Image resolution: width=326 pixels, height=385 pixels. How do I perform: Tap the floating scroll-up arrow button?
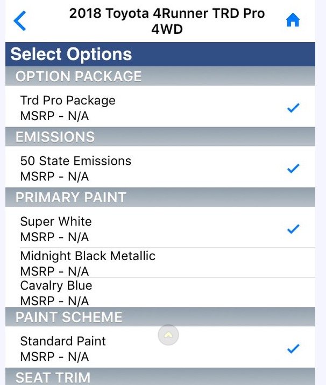pos(168,335)
